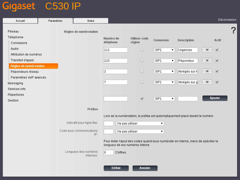Switch to the Accueil tab

point(20,21)
